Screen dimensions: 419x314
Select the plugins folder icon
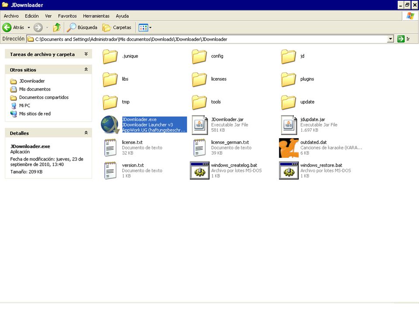pos(288,79)
